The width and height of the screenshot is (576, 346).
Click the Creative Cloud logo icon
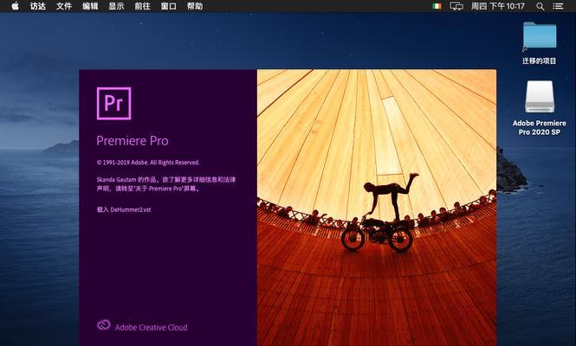pyautogui.click(x=104, y=325)
